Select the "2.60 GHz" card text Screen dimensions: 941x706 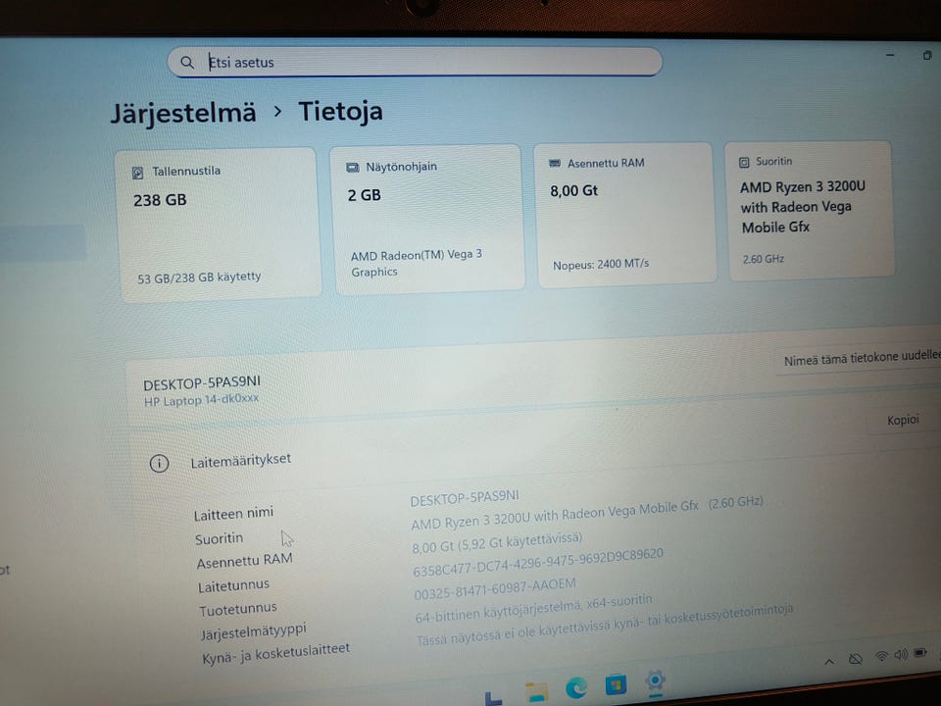[764, 259]
